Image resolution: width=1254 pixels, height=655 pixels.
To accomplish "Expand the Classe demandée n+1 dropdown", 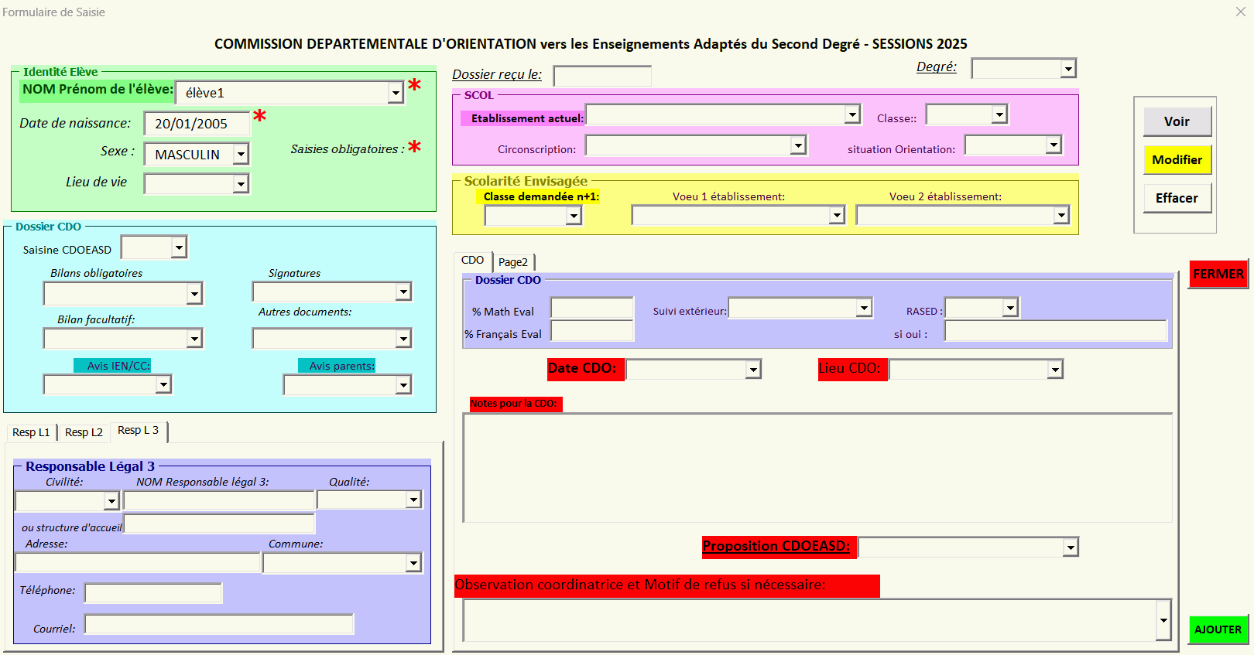I will click(573, 216).
